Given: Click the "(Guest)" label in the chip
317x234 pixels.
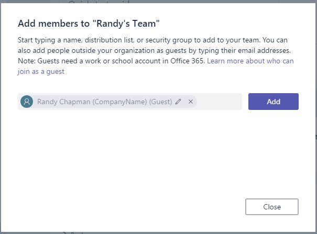Looking at the screenshot, I should 160,102.
